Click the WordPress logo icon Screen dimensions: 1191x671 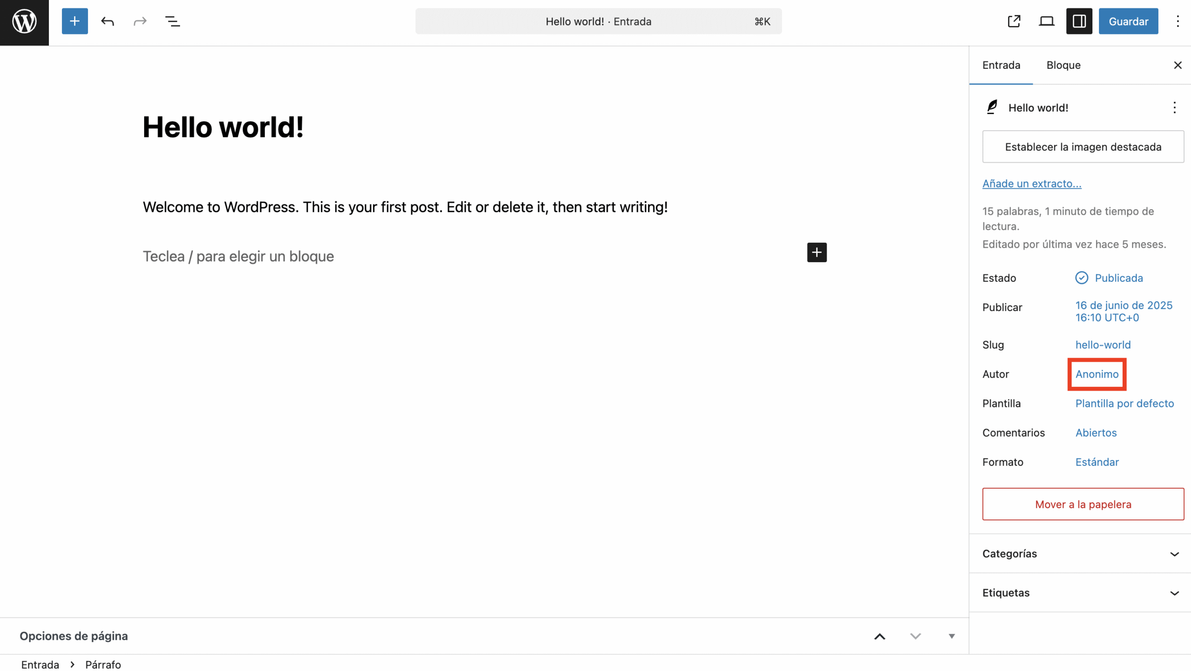click(x=24, y=22)
